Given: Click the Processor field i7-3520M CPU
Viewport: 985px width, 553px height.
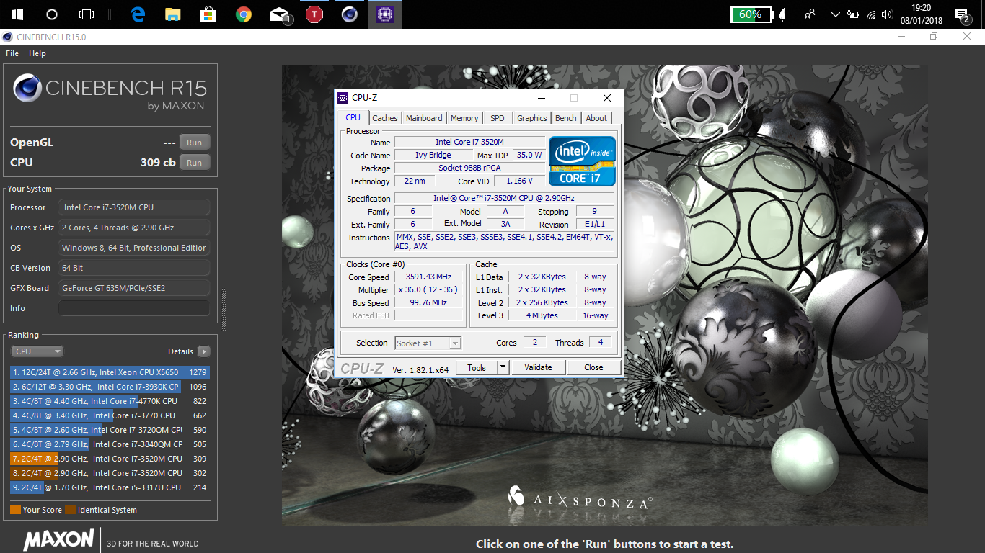Looking at the screenshot, I should 134,207.
